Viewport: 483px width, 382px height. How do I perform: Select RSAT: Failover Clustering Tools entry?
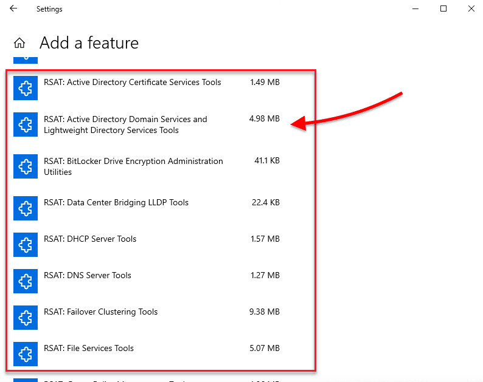pyautogui.click(x=101, y=312)
